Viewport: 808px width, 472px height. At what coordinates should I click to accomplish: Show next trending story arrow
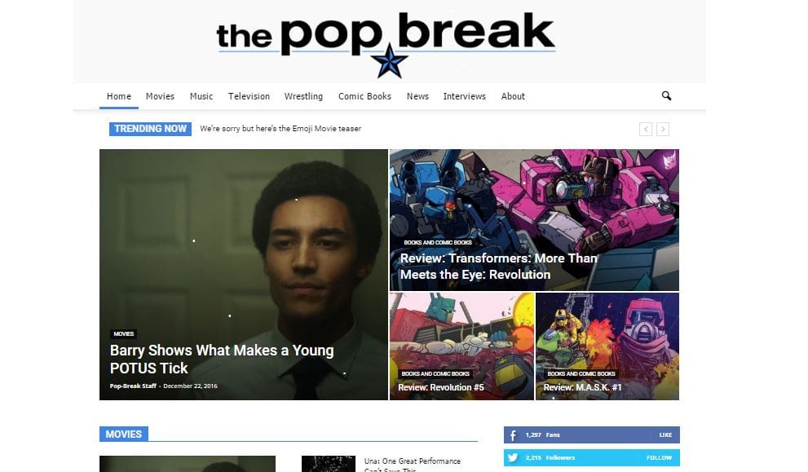click(663, 129)
